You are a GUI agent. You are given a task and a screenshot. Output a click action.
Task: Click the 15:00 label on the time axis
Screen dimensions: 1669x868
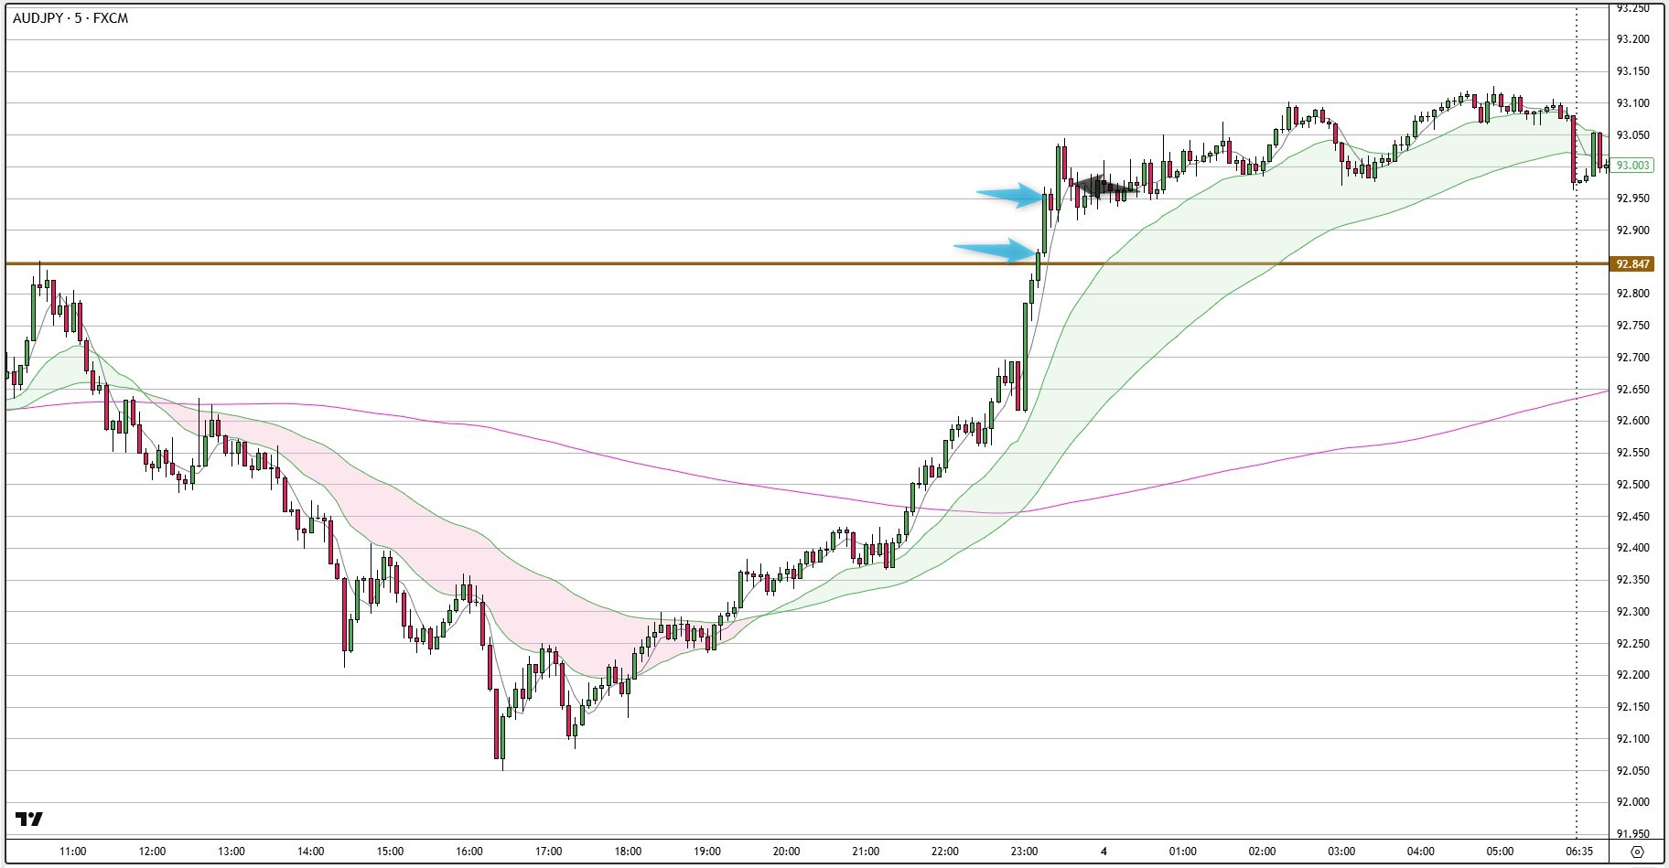pyautogui.click(x=390, y=852)
